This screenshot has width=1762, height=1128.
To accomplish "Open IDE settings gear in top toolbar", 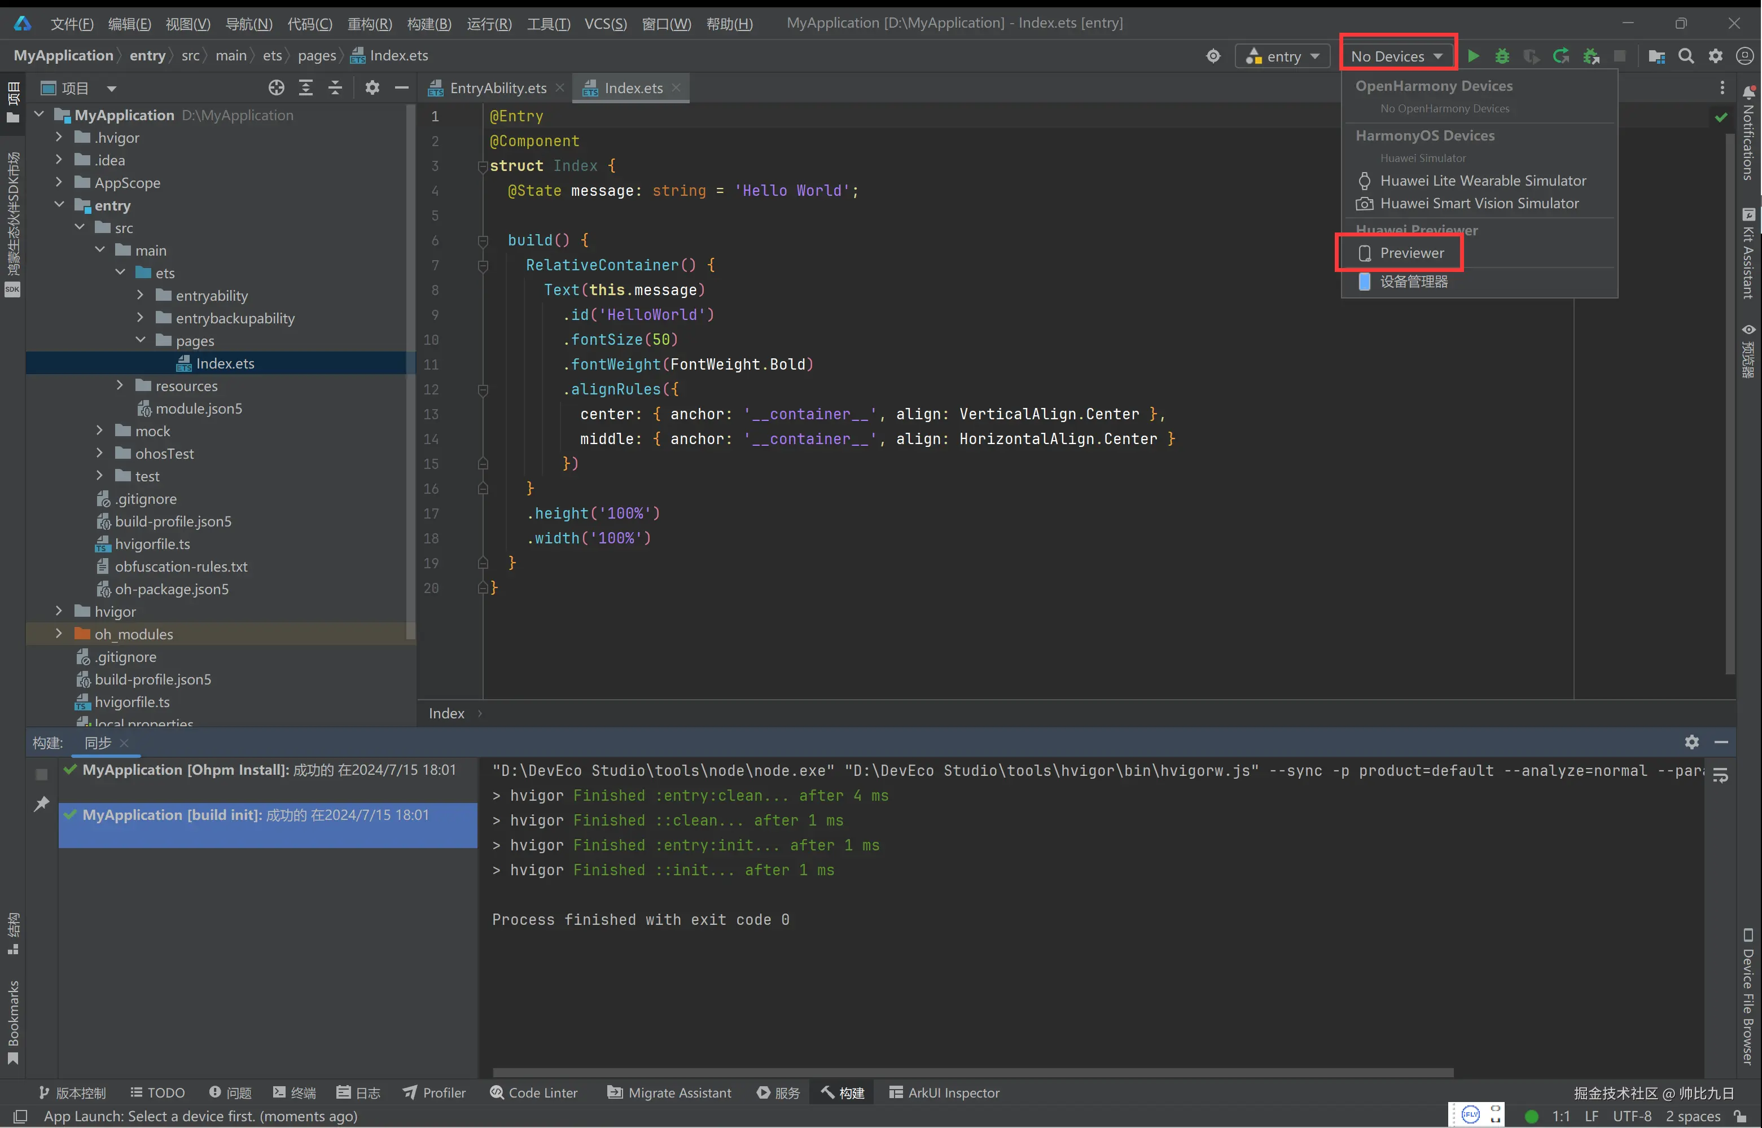I will point(1716,56).
